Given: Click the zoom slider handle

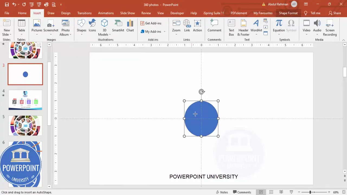Looking at the screenshot, I should [310, 192].
